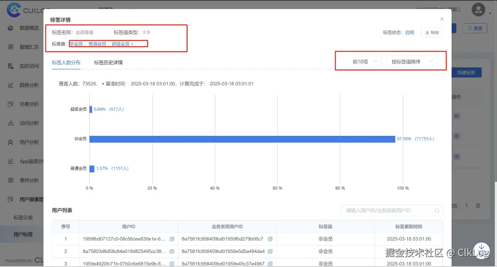
Task: Click the 普通会员 chart bar
Action: click(92, 169)
